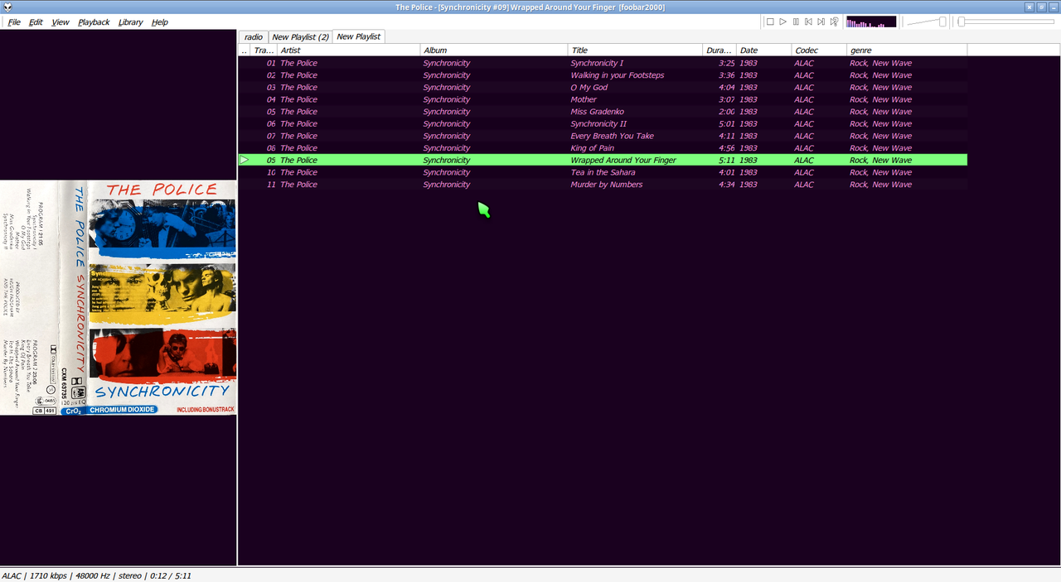
Task: Select the track Tea in the Sahara
Action: point(603,172)
